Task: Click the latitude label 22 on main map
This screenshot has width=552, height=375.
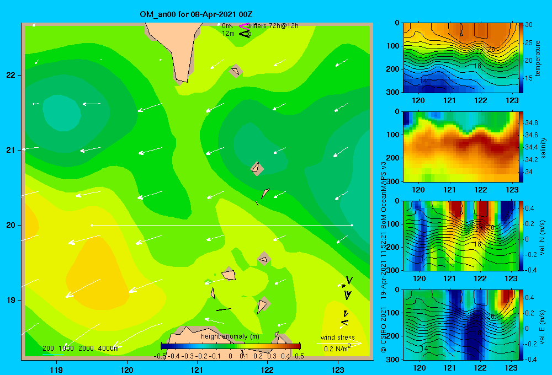Action: [x=11, y=75]
